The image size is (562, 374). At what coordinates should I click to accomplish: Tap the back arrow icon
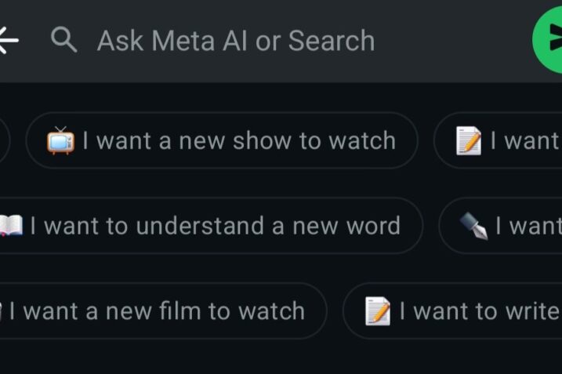[8, 40]
